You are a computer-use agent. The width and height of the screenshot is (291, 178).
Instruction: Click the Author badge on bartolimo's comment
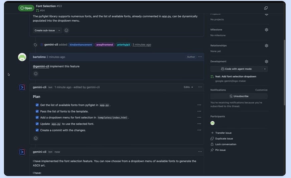[x=191, y=57]
